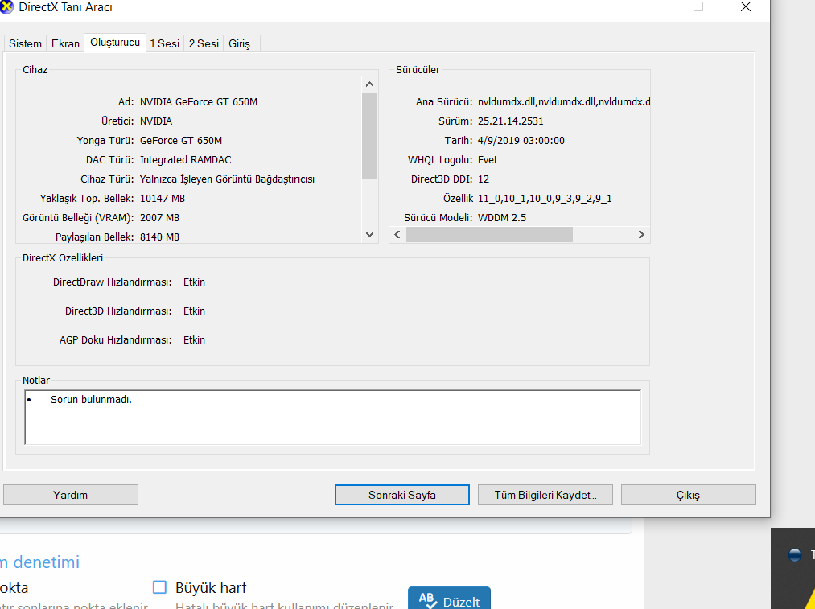Click inside the Notlar text box
The width and height of the screenshot is (815, 609).
pyautogui.click(x=332, y=418)
